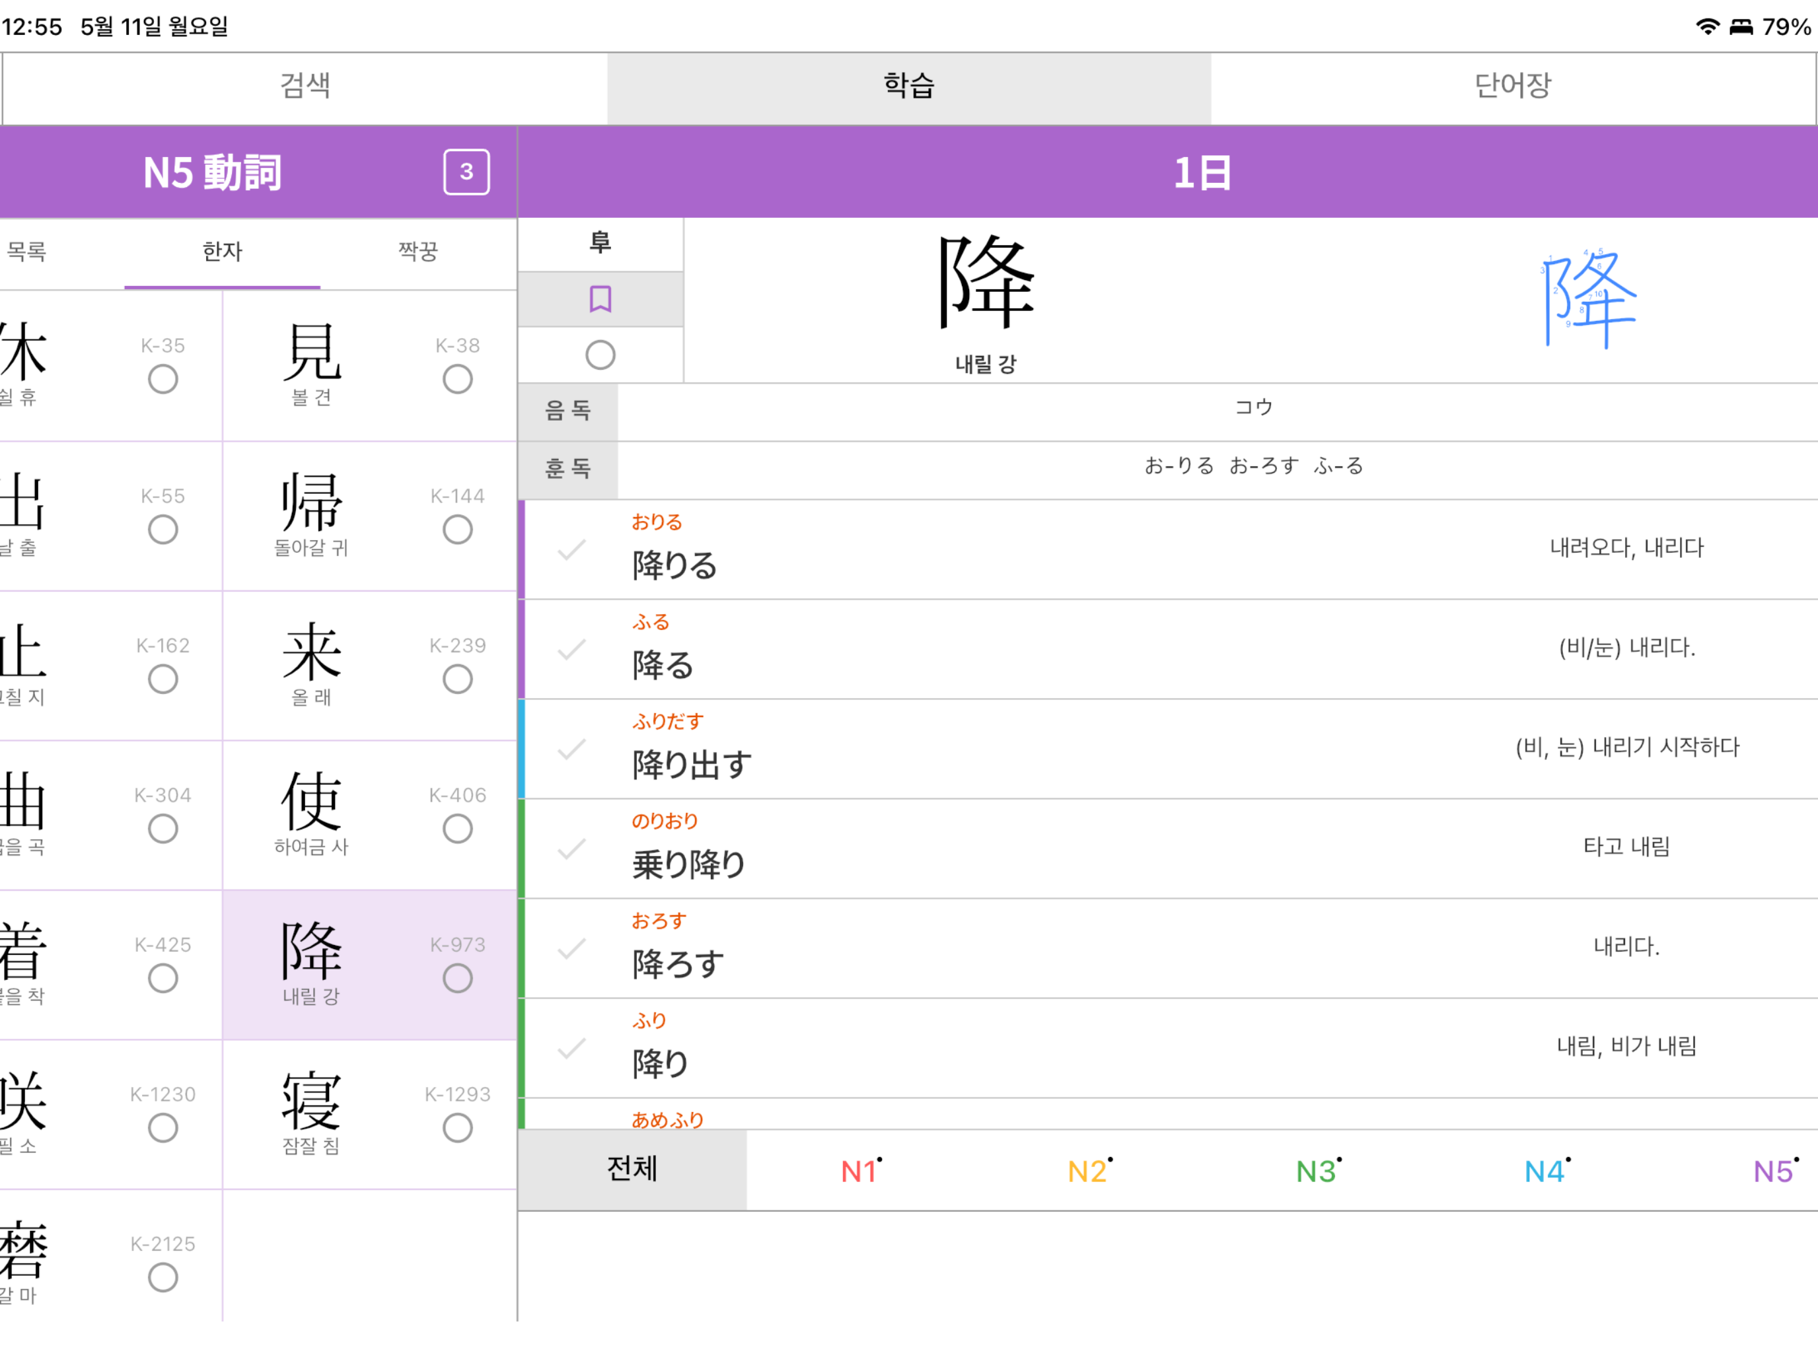Toggle the circle for K-406 使

pyautogui.click(x=458, y=829)
